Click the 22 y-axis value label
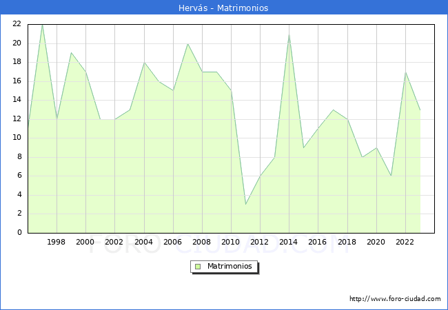Image resolution: width=448 pixels, height=310 pixels. pyautogui.click(x=17, y=24)
